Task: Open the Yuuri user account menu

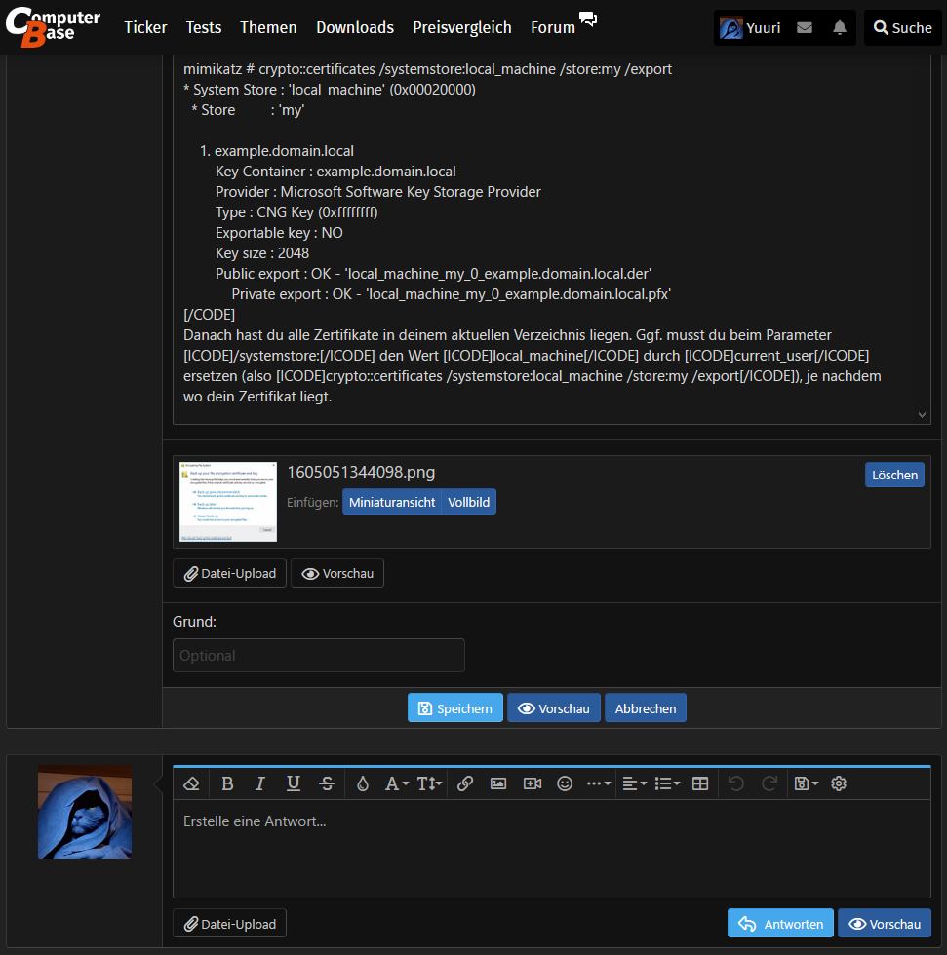Action: tap(750, 28)
